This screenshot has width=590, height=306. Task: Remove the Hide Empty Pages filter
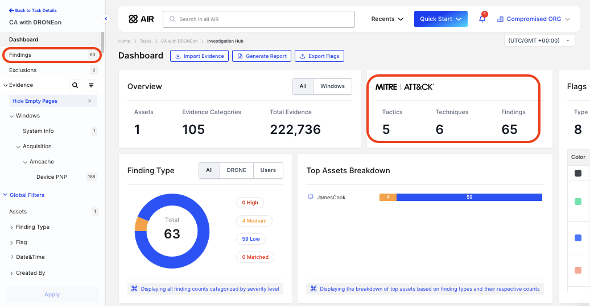tap(89, 101)
